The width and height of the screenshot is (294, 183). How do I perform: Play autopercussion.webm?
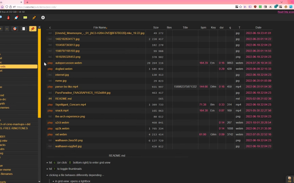point(50,63)
